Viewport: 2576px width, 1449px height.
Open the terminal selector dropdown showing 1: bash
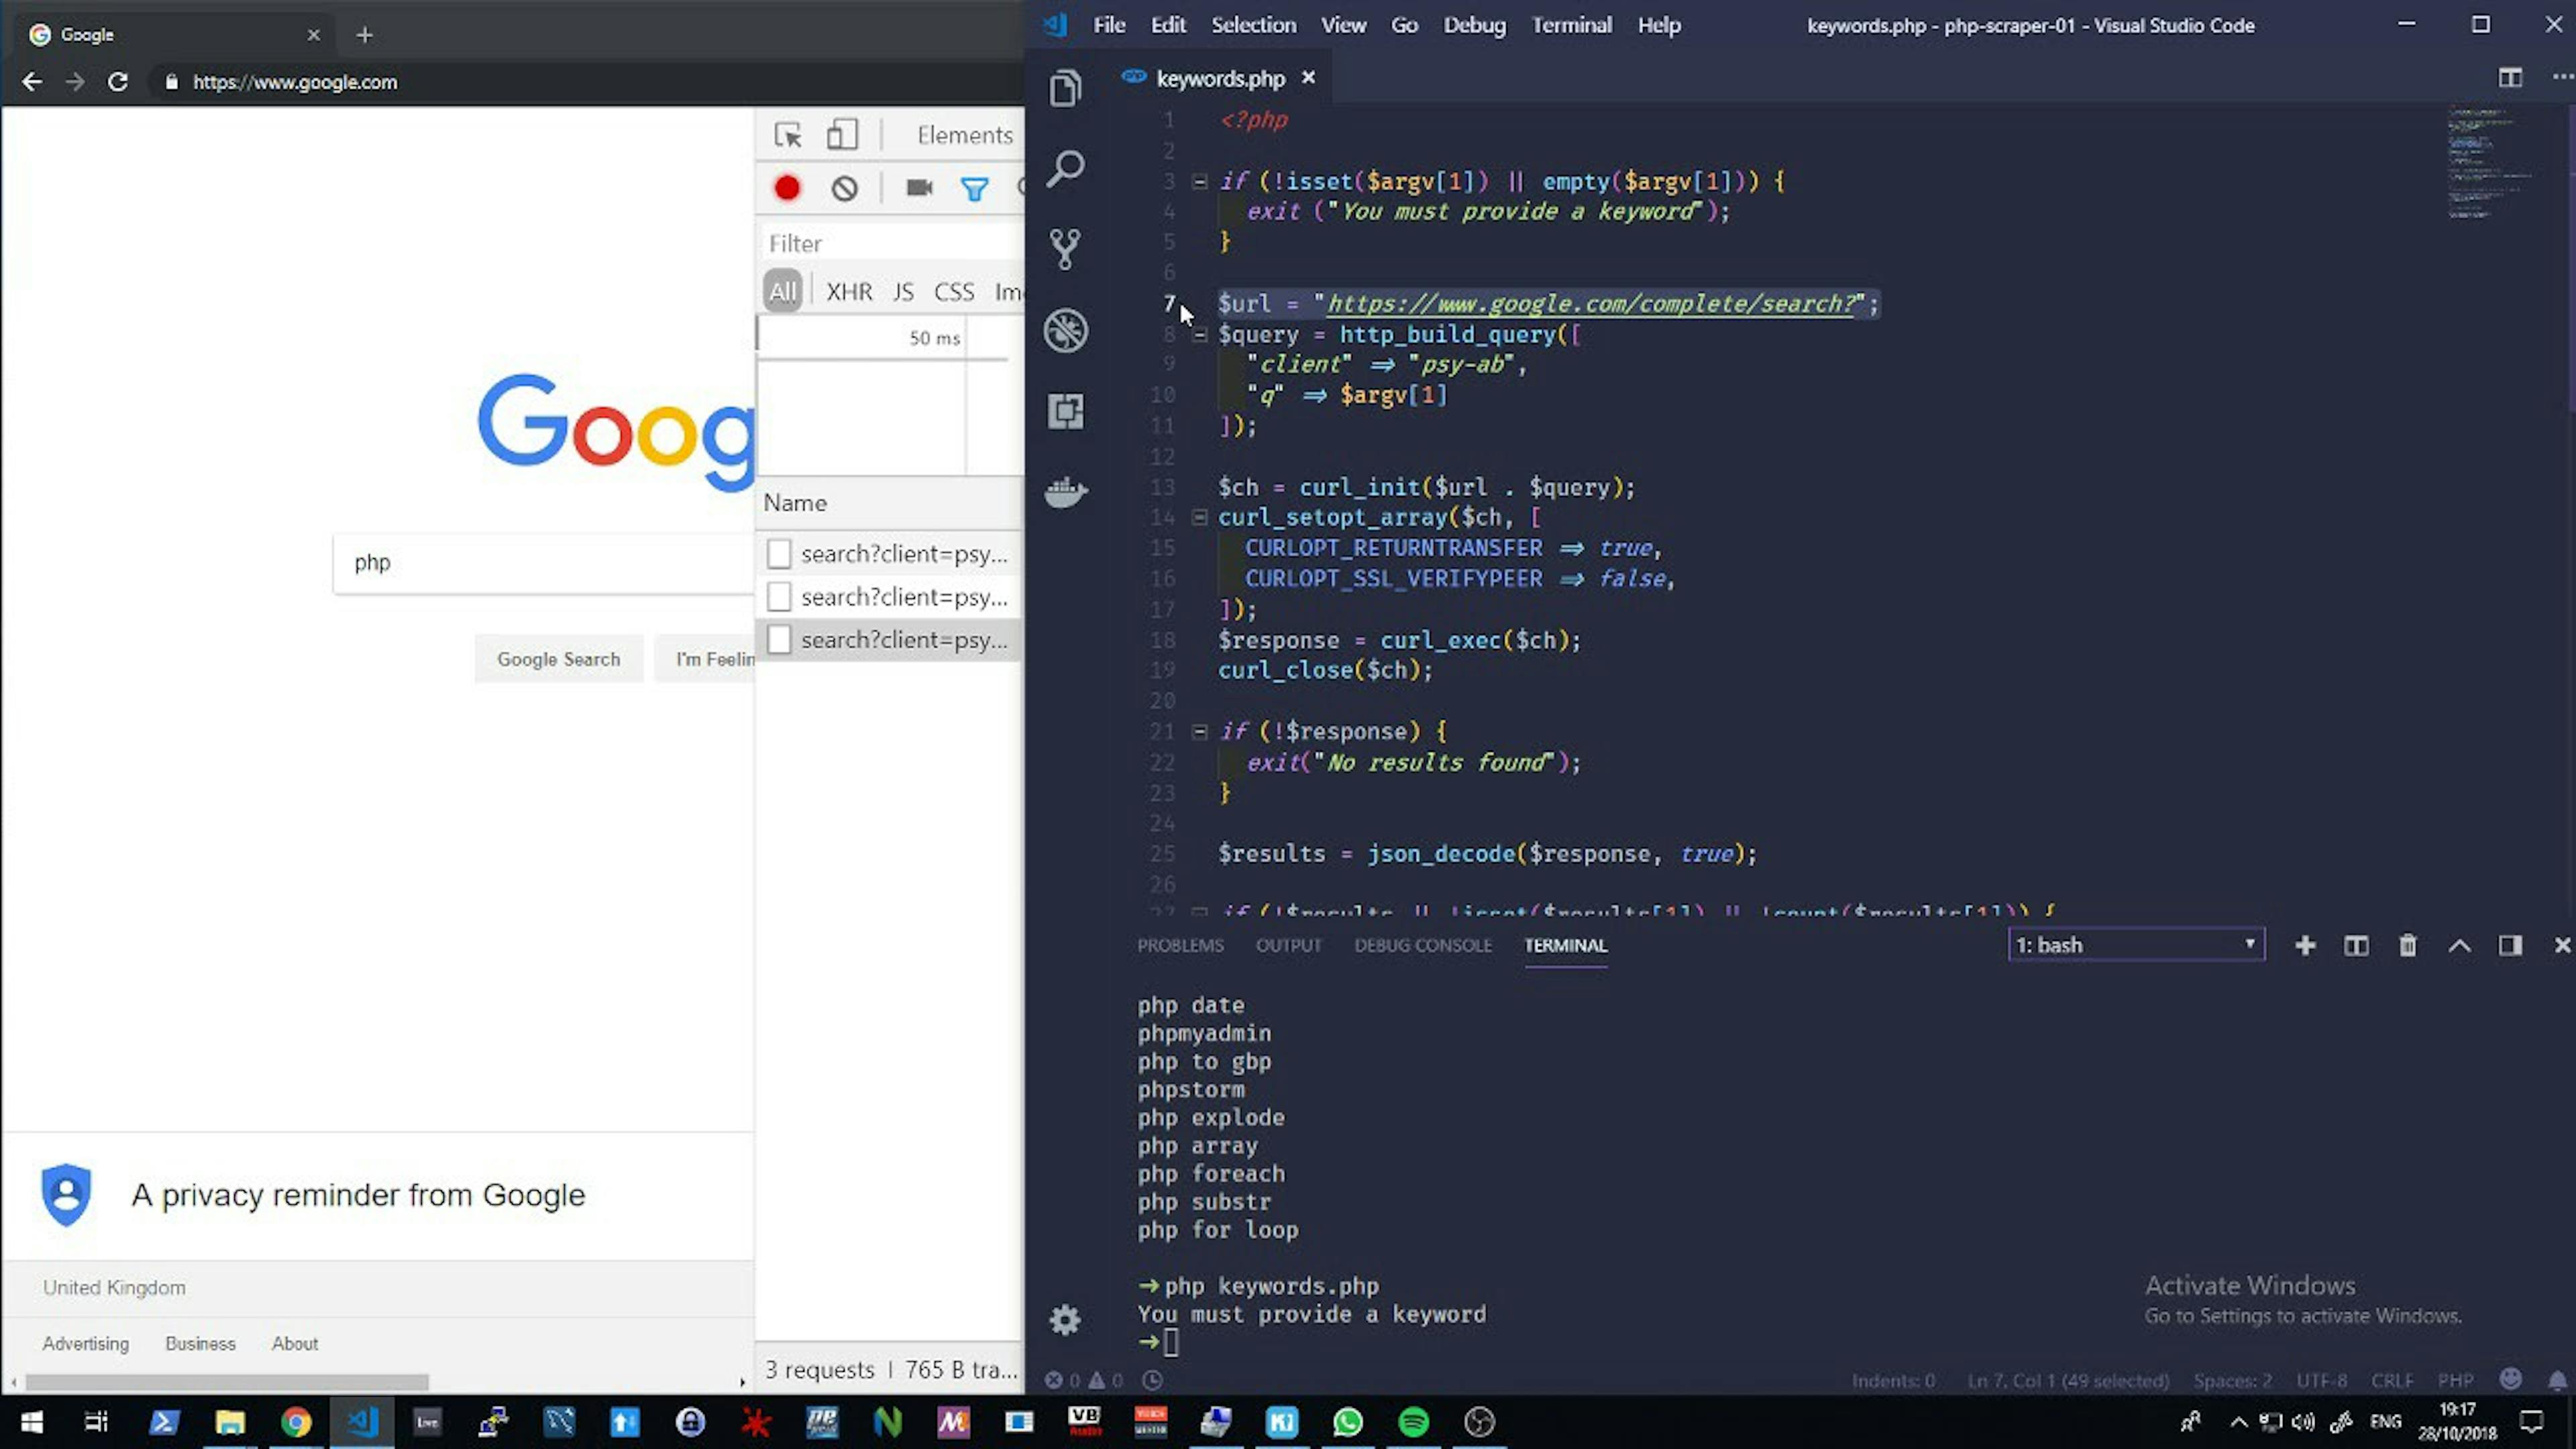click(x=2136, y=945)
